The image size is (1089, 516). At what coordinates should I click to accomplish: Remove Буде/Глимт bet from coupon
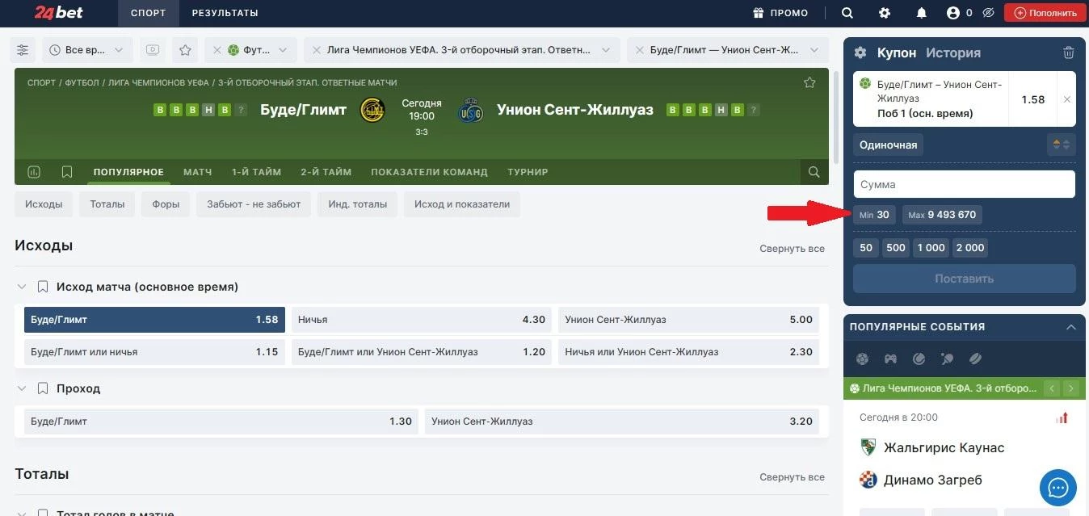(x=1066, y=99)
